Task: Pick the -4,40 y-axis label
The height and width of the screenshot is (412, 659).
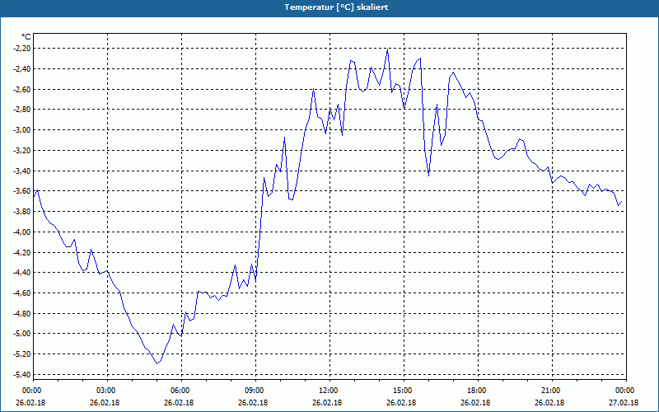Action: tap(22, 273)
